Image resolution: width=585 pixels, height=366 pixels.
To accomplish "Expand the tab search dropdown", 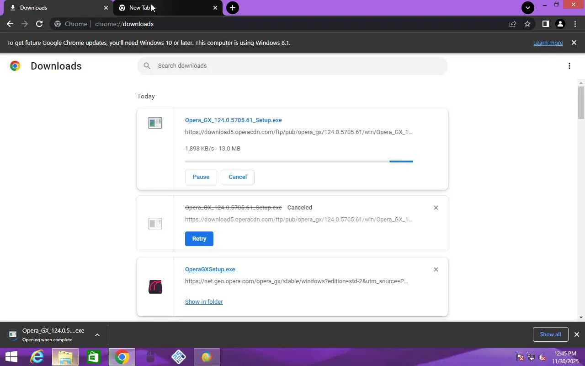I will (x=528, y=8).
